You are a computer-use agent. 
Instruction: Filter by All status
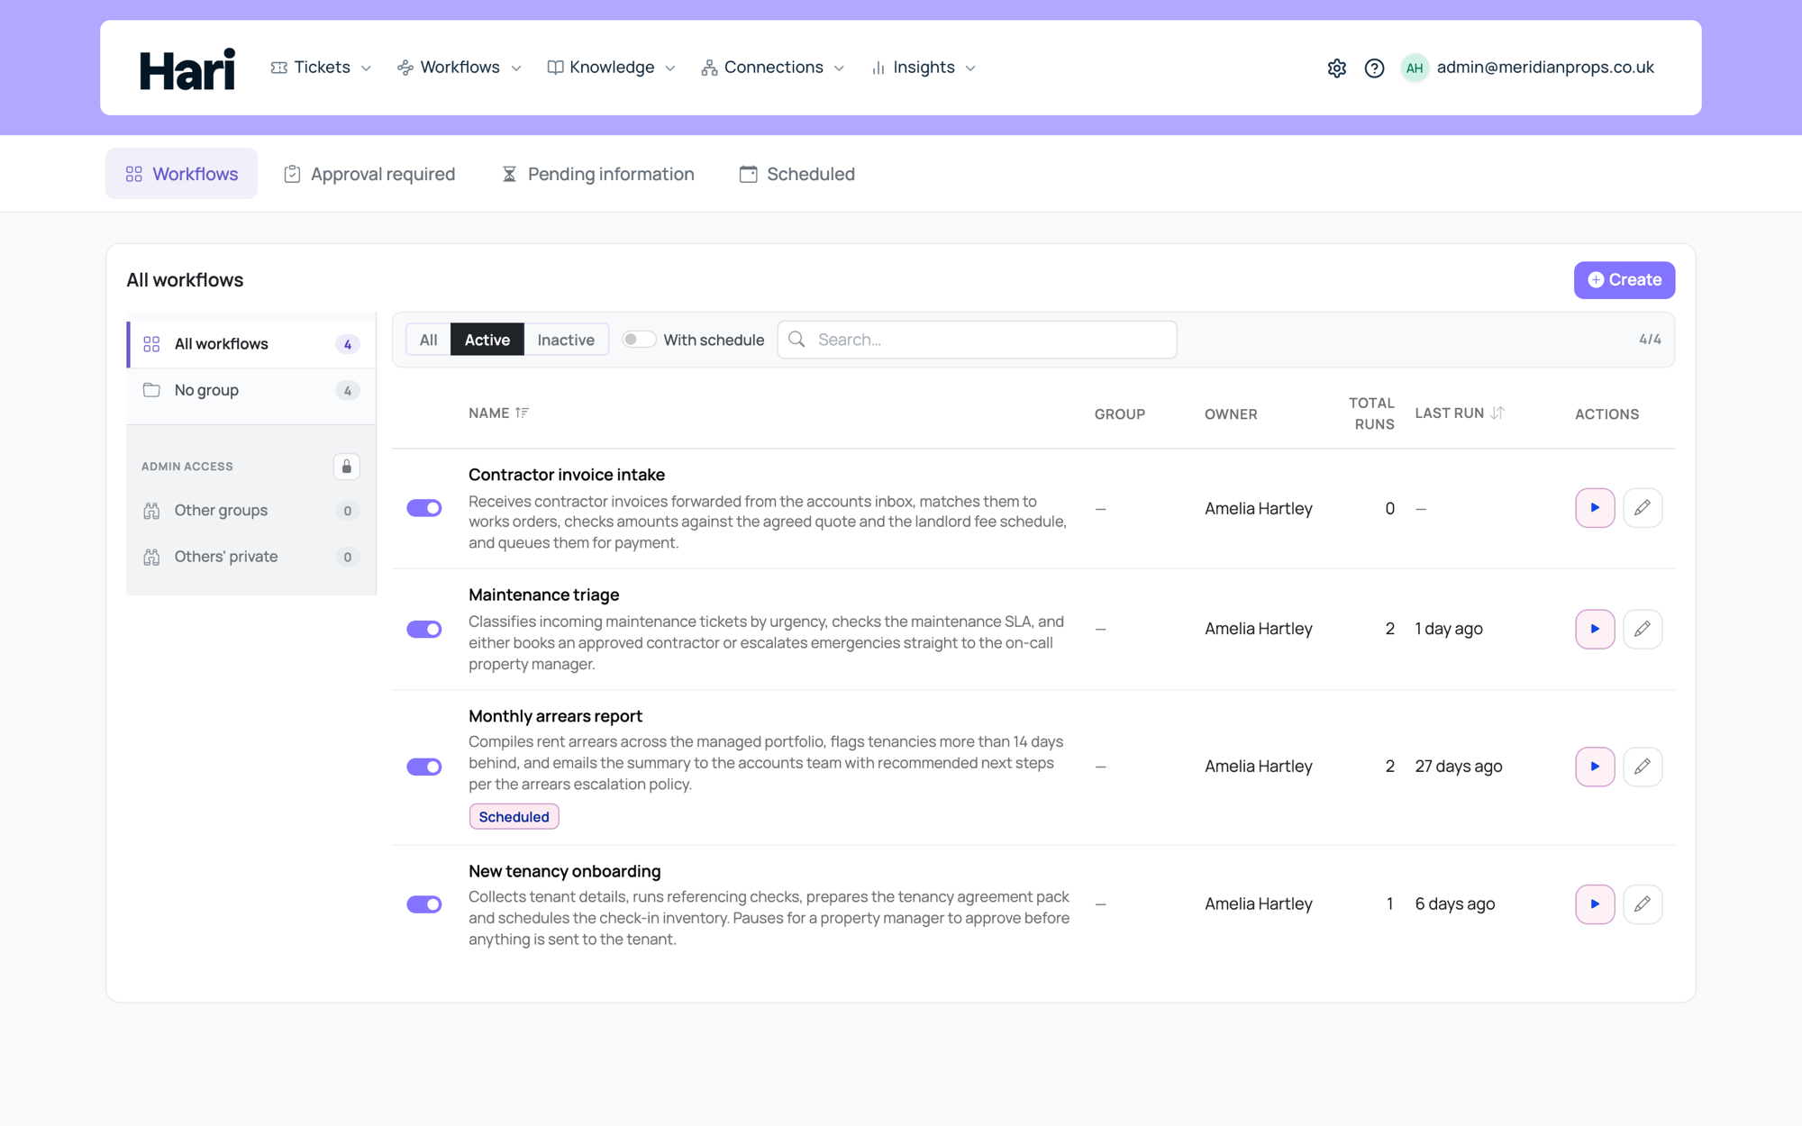(x=428, y=340)
